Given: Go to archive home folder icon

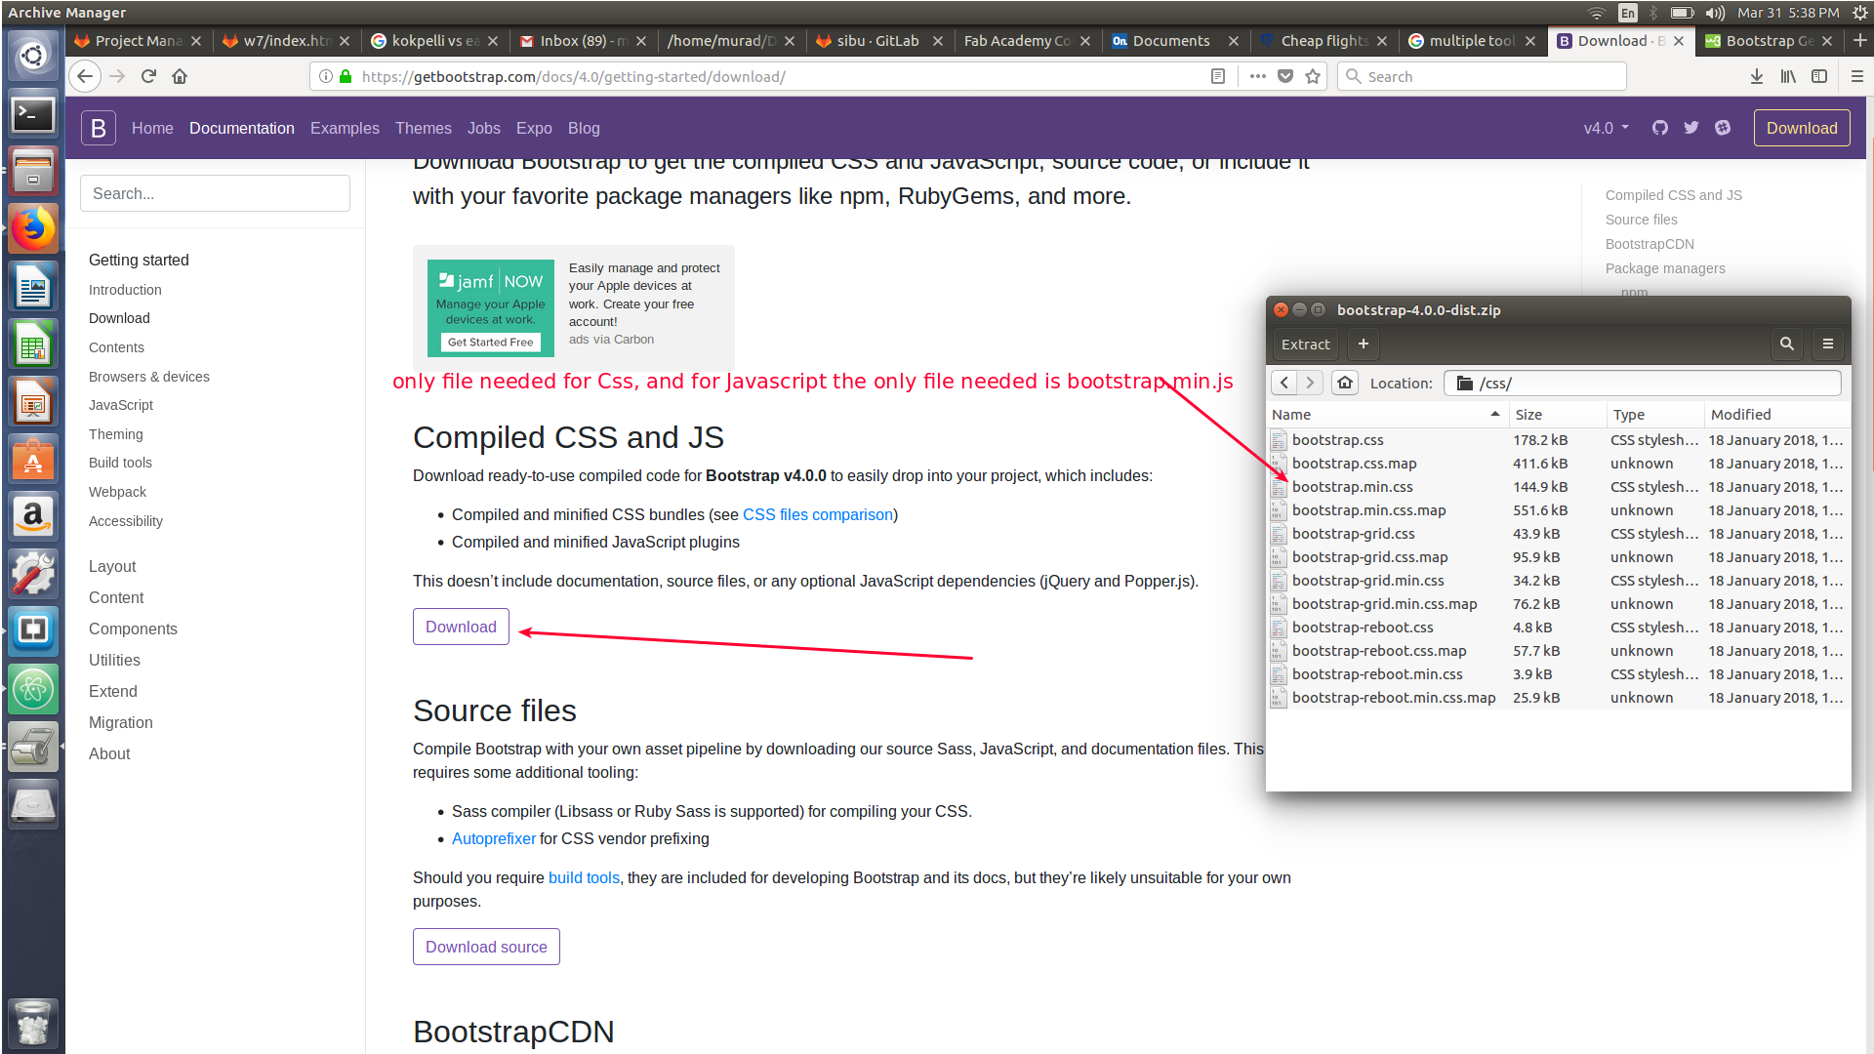Looking at the screenshot, I should (1345, 383).
